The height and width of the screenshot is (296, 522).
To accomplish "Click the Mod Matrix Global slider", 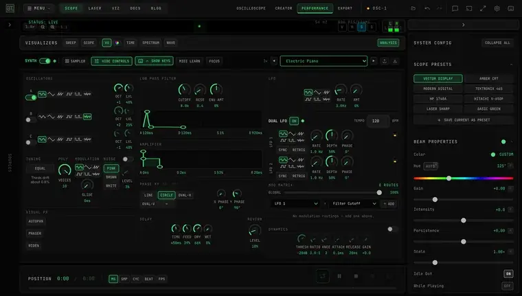I will tap(333, 192).
